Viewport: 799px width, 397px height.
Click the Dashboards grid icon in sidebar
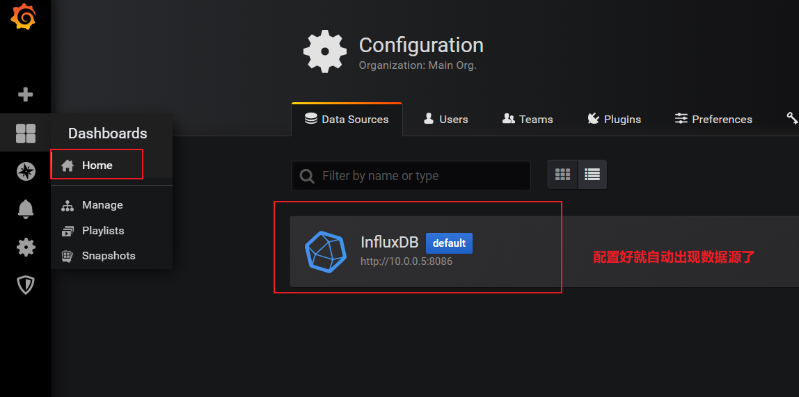(x=26, y=133)
